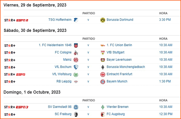Viewport: 181px width, 119px height.
Task: Open the VfB Stuttgart team link
Action: click(x=115, y=52)
